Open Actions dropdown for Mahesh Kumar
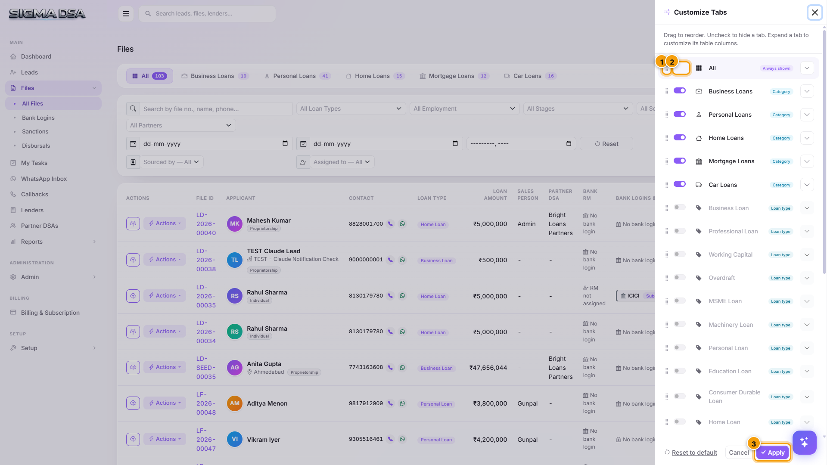Screen dimensions: 827x465 165,223
